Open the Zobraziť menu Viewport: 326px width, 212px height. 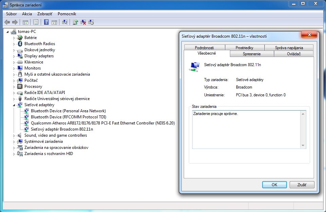(45, 14)
